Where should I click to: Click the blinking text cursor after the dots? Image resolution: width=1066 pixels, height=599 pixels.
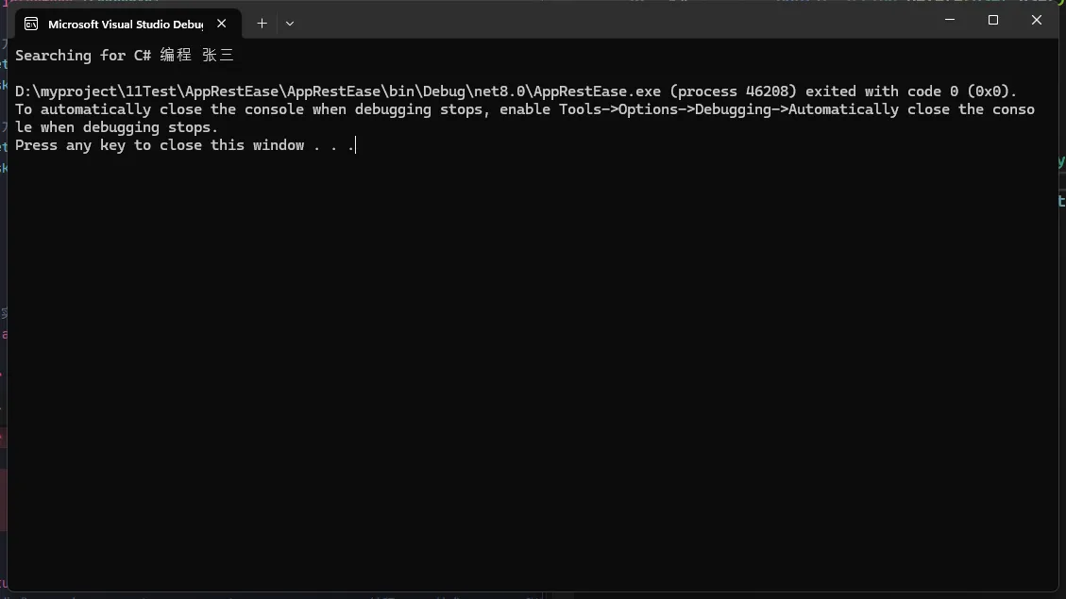point(356,145)
